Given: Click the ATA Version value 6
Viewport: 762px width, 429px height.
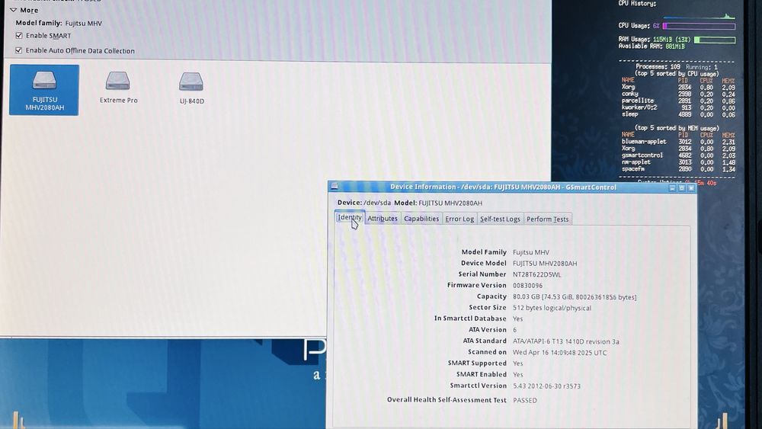Looking at the screenshot, I should tap(514, 330).
